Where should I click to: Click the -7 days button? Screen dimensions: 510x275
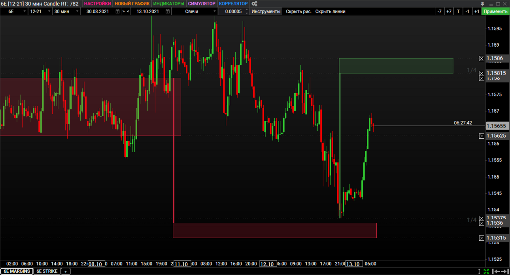pyautogui.click(x=440, y=11)
